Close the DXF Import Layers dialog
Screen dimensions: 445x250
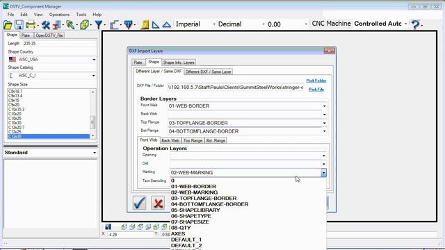pyautogui.click(x=329, y=51)
